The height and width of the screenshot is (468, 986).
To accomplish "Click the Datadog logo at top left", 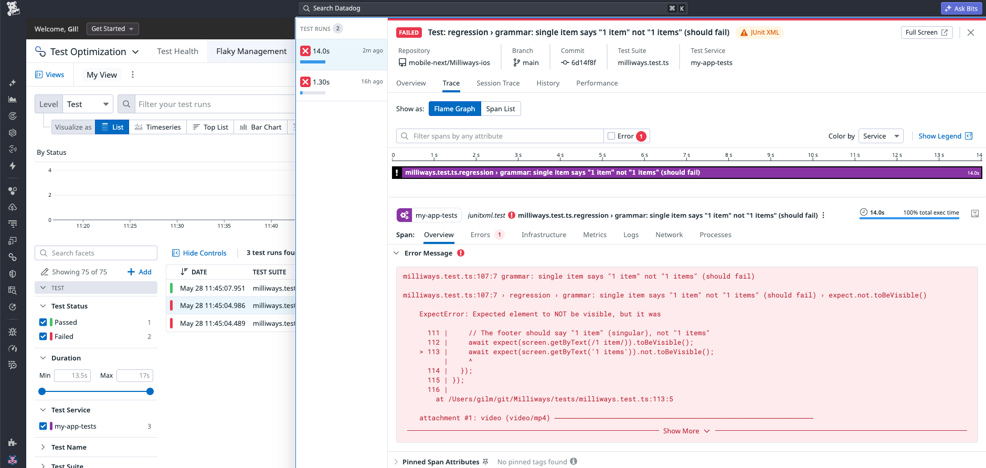I will tap(13, 8).
